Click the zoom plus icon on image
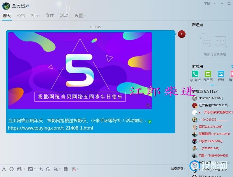The height and width of the screenshot is (177, 233). click(148, 105)
